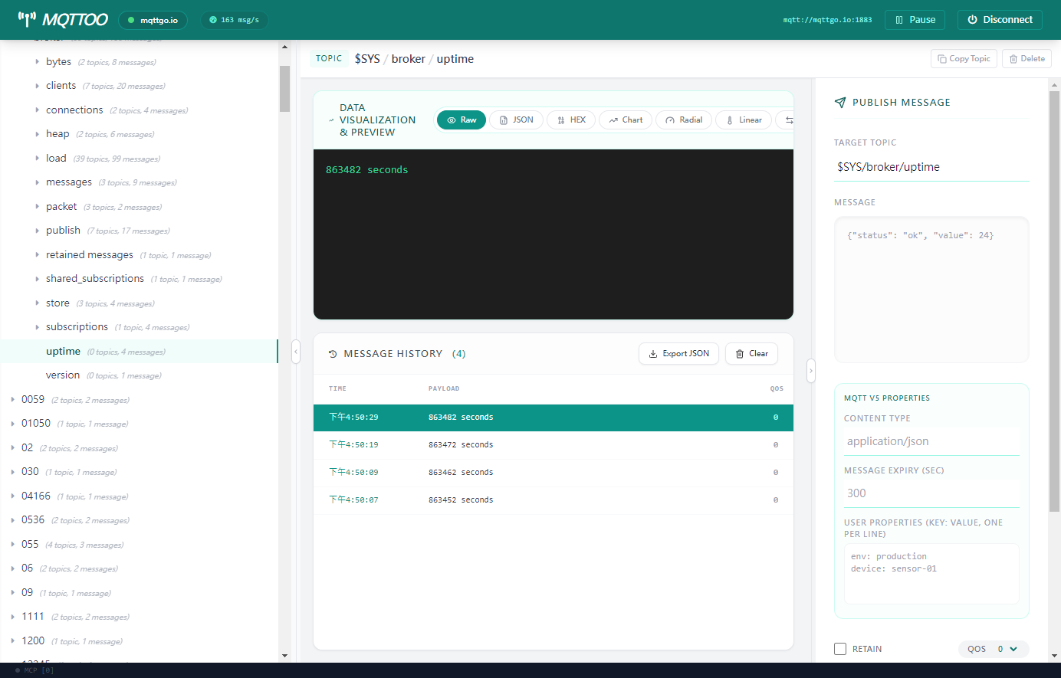This screenshot has width=1061, height=678.
Task: Pause the incoming message stream
Action: pos(915,20)
